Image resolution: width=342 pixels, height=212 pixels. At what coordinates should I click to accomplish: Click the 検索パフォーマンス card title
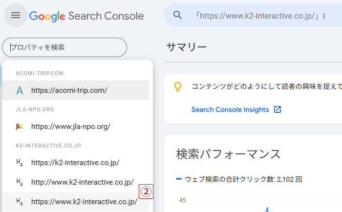pyautogui.click(x=228, y=154)
